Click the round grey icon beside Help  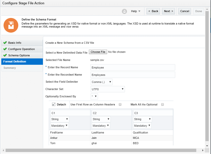pos(124,11)
